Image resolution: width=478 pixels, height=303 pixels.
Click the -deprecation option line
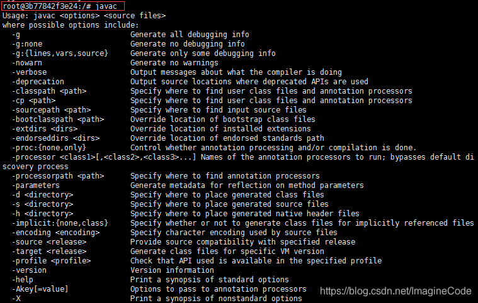point(38,82)
